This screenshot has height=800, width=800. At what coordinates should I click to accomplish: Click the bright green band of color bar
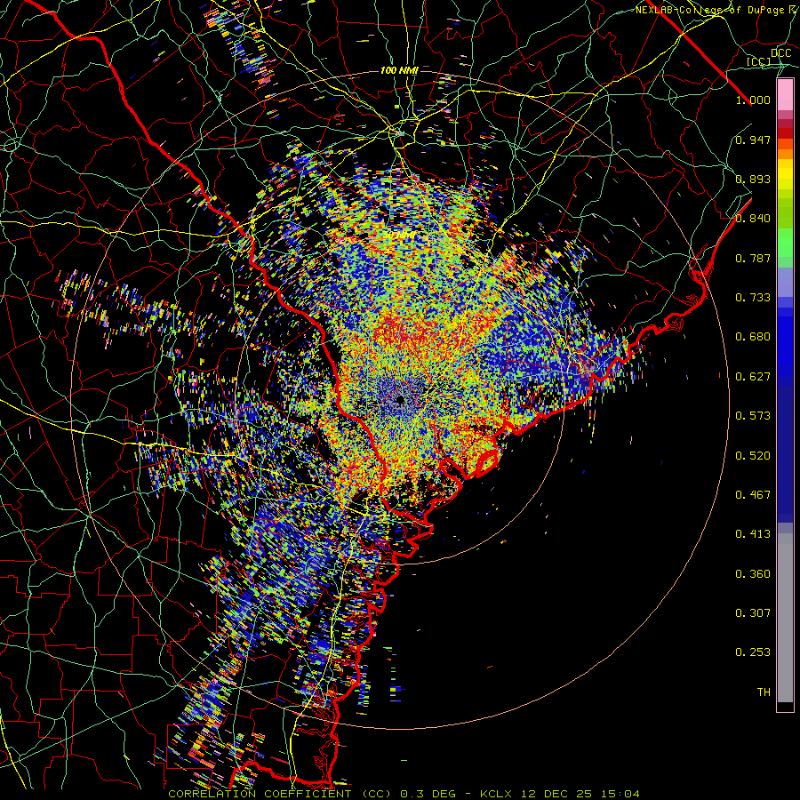pos(785,243)
